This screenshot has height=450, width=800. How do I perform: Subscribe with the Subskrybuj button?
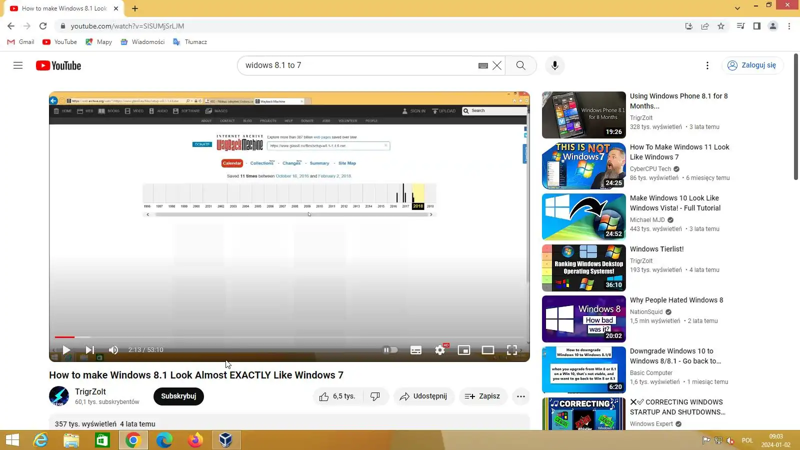tap(178, 396)
